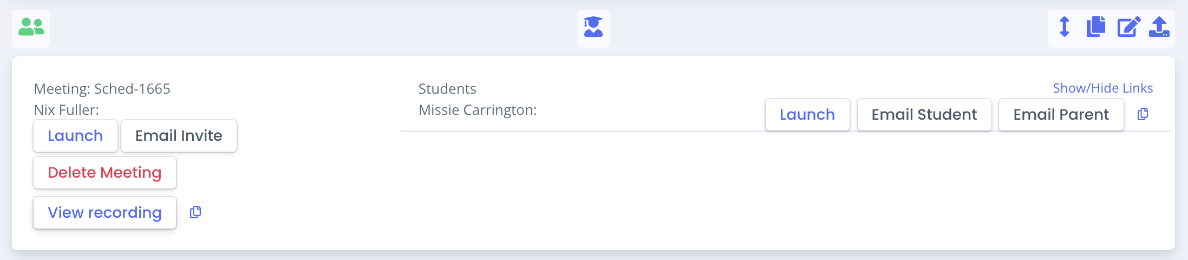Open the student graduate cap icon
The image size is (1188, 260).
click(593, 27)
